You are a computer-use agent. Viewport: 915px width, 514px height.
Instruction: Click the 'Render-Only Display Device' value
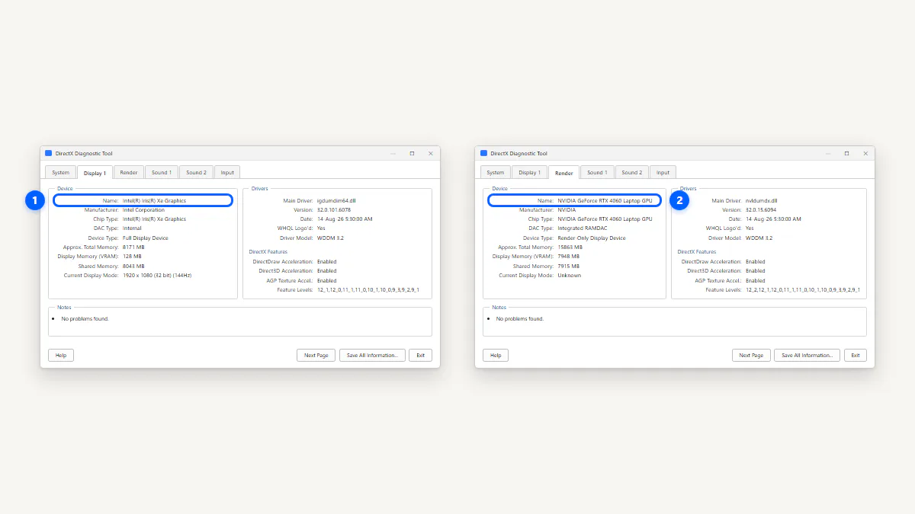coord(592,238)
